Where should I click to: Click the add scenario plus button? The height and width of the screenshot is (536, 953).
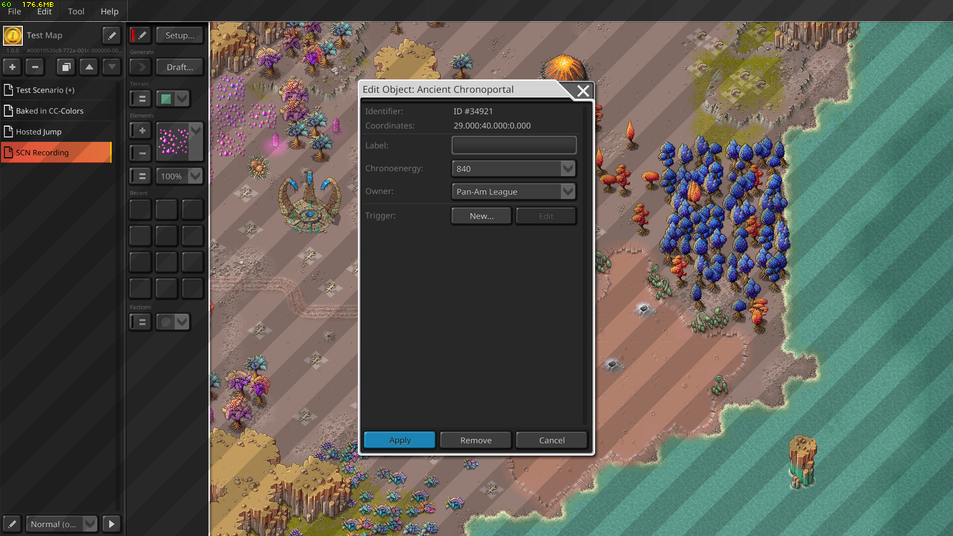(12, 67)
